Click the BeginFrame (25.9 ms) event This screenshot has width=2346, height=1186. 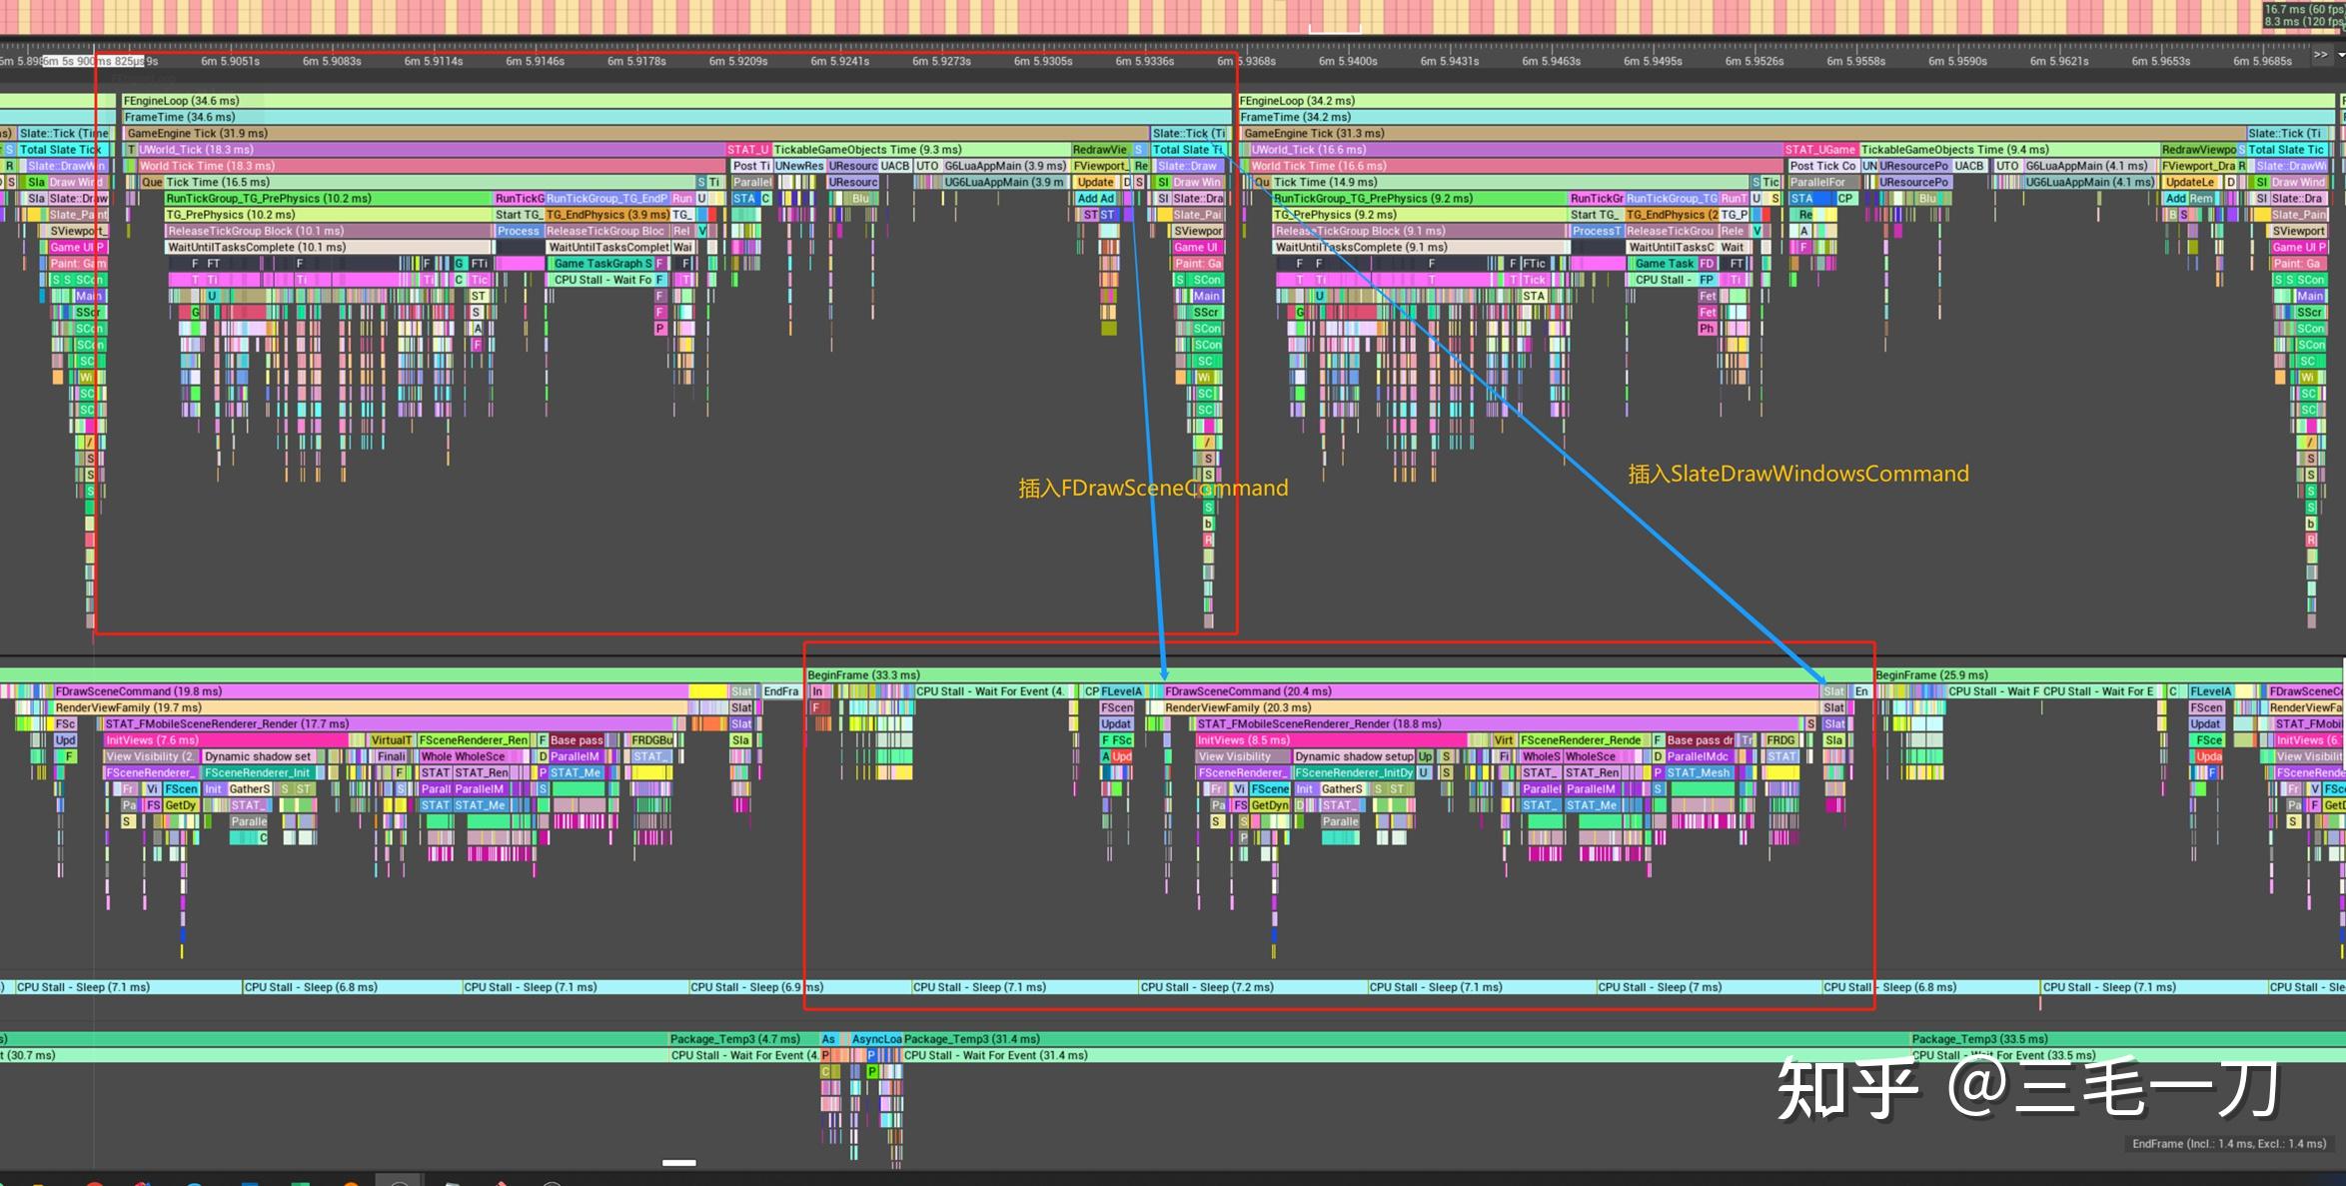(x=1931, y=675)
